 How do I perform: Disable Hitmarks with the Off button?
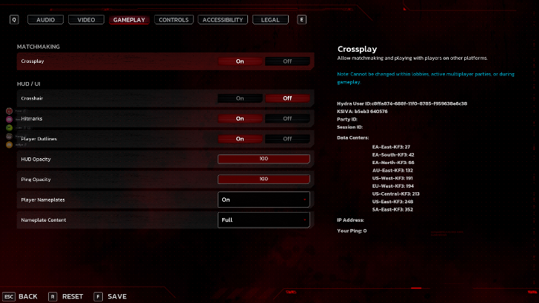click(x=287, y=119)
